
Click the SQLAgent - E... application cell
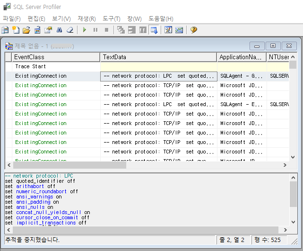242,104
